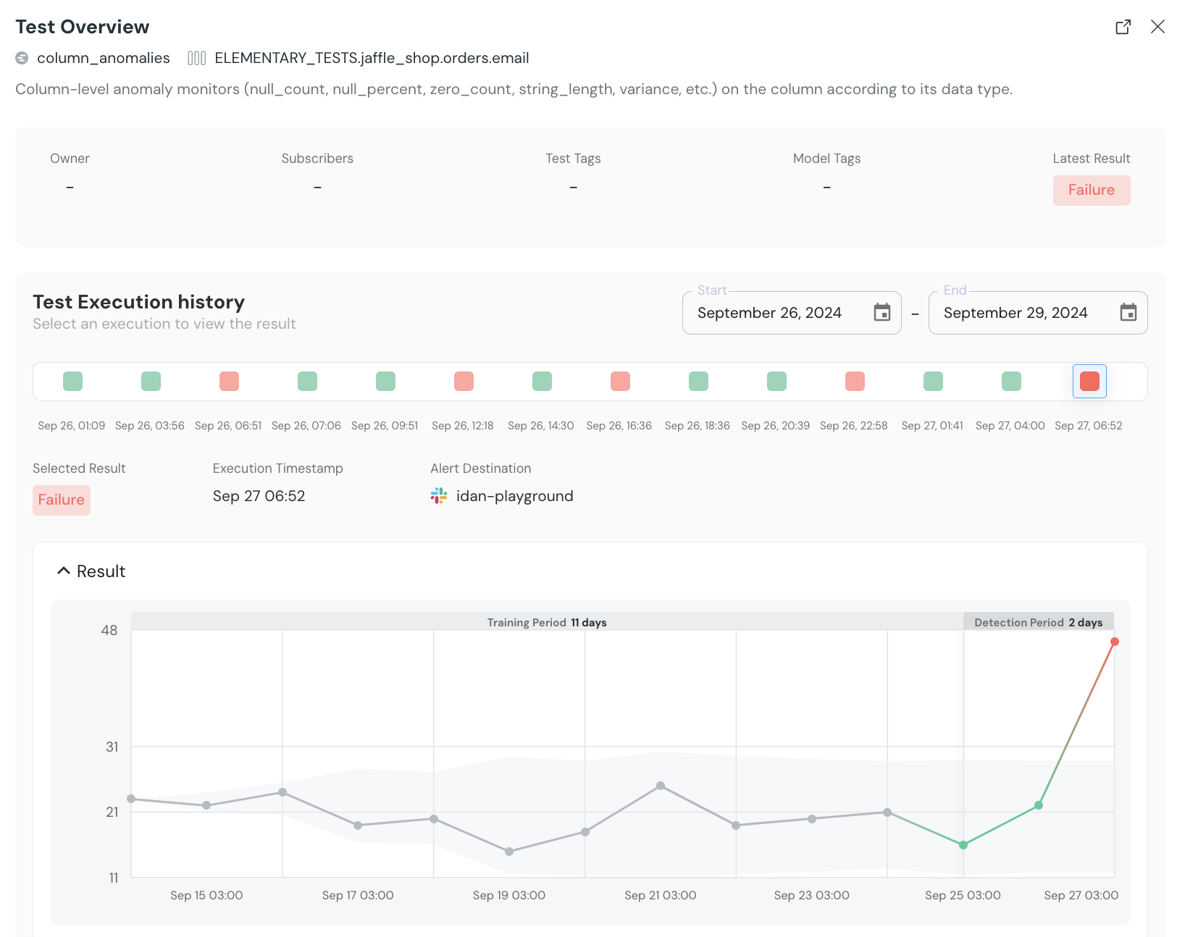The height and width of the screenshot is (937, 1185).
Task: Select the Sep 26, 01:09 execution
Action: 72,381
